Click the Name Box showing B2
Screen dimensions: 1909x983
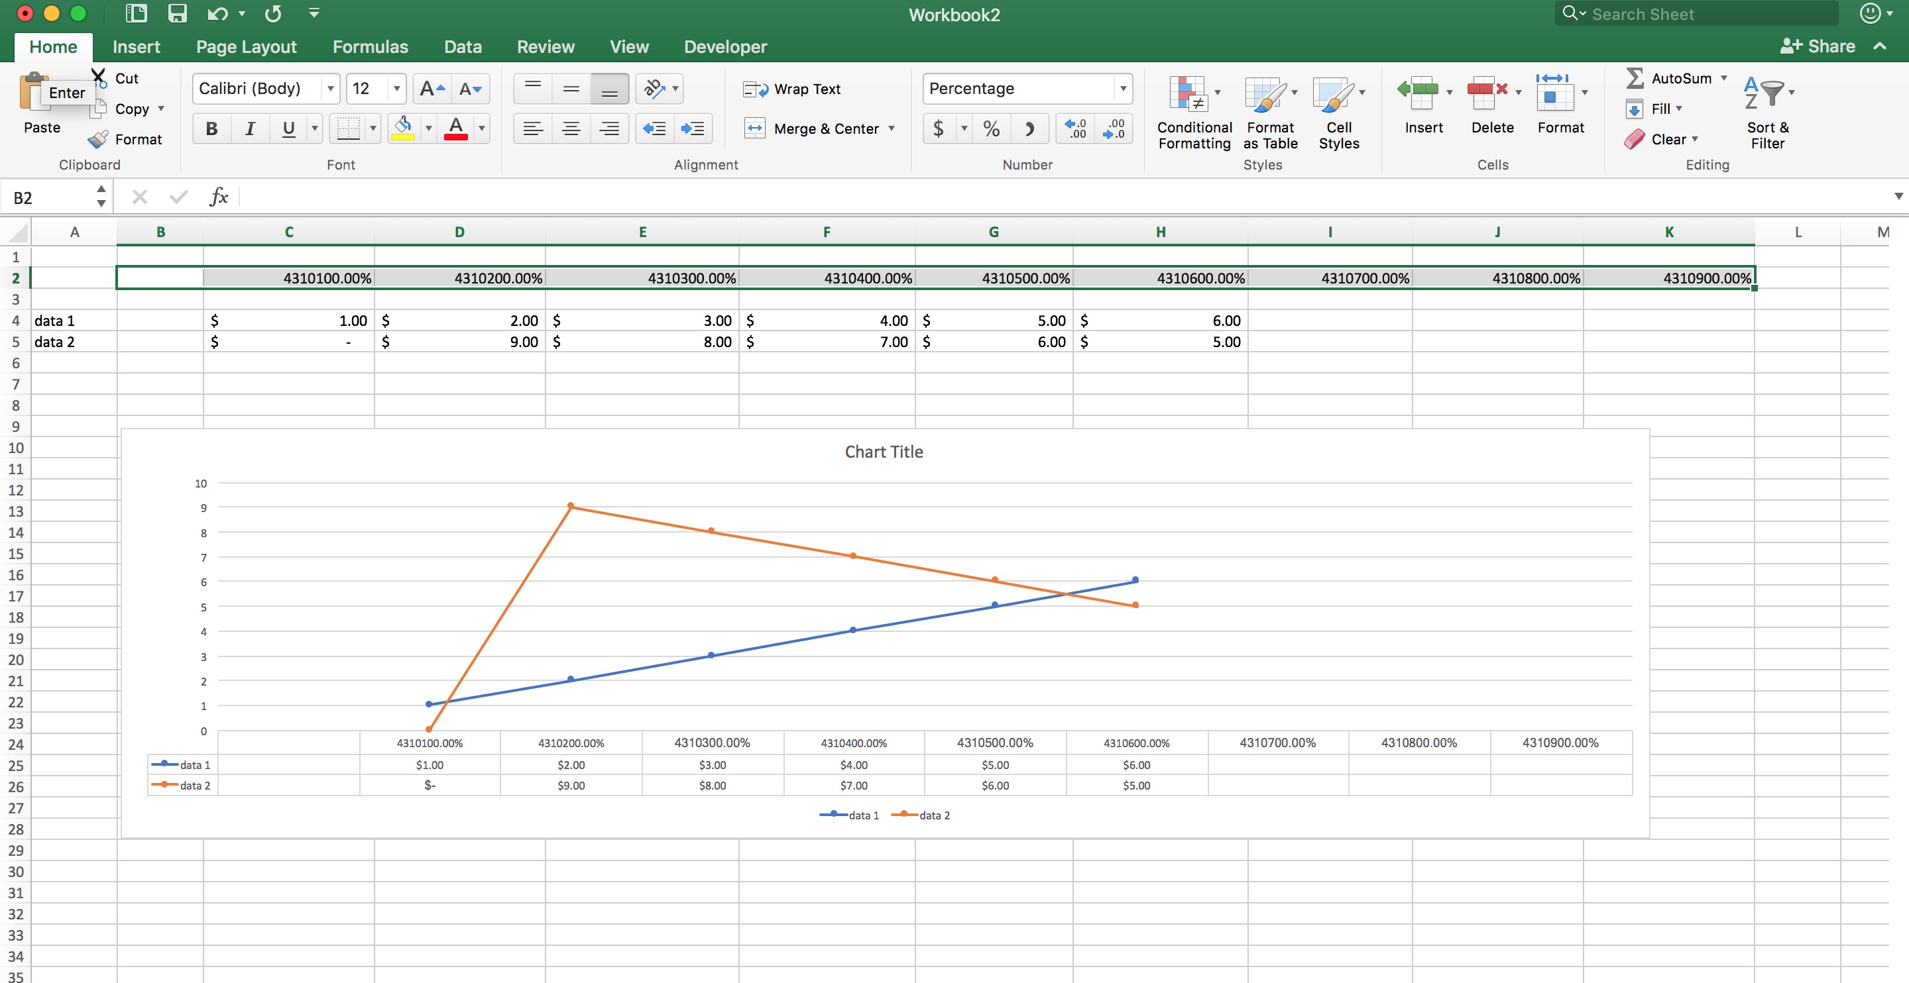pos(48,197)
